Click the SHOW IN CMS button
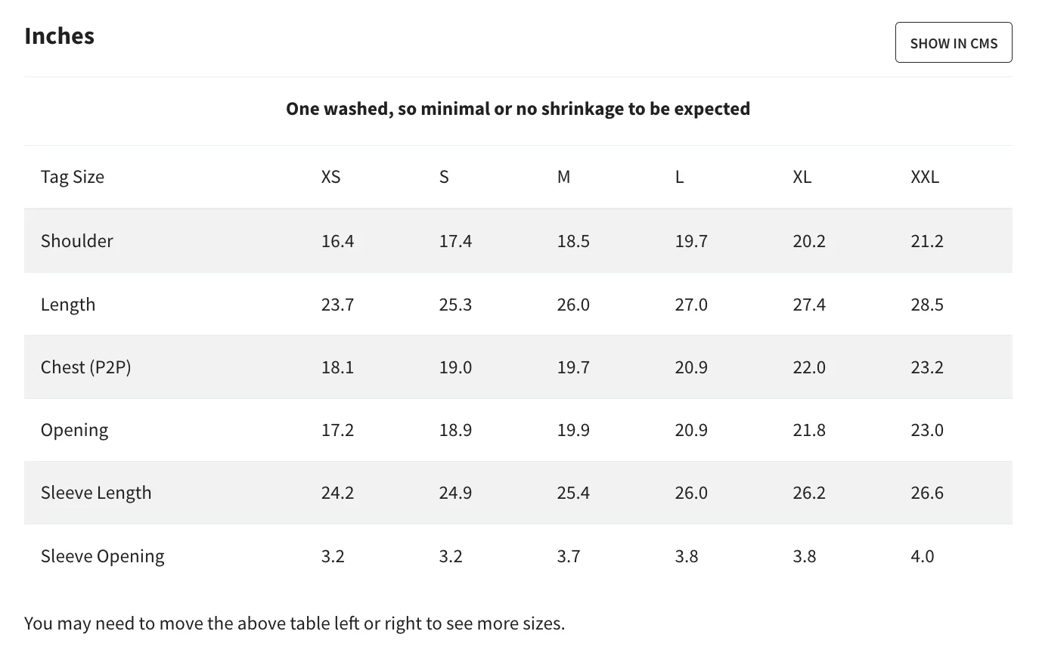1039x659 pixels. click(x=954, y=42)
